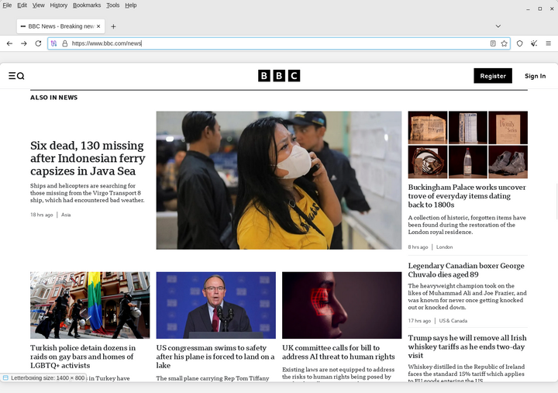Click the Register button

493,76
